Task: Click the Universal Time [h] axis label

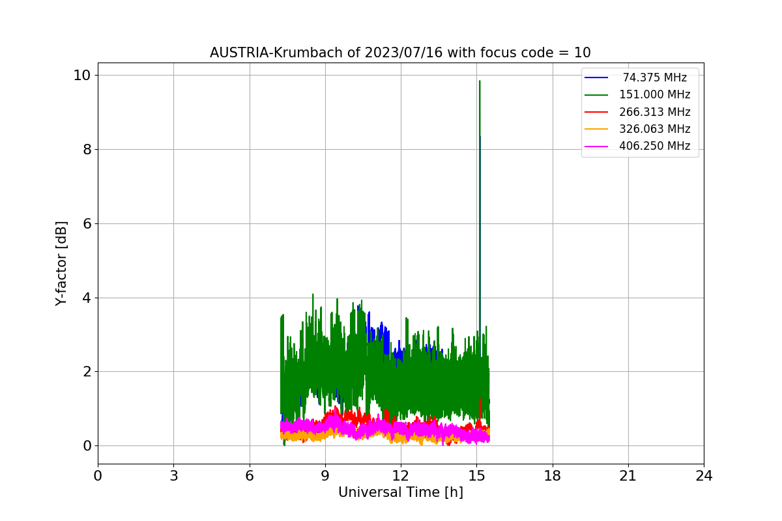Action: (x=401, y=493)
